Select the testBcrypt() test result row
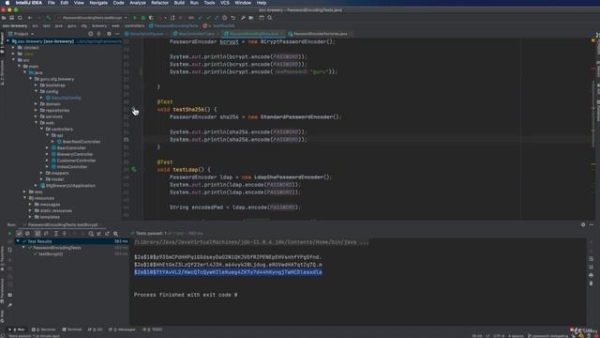Image resolution: width=600 pixels, height=338 pixels. [x=51, y=254]
